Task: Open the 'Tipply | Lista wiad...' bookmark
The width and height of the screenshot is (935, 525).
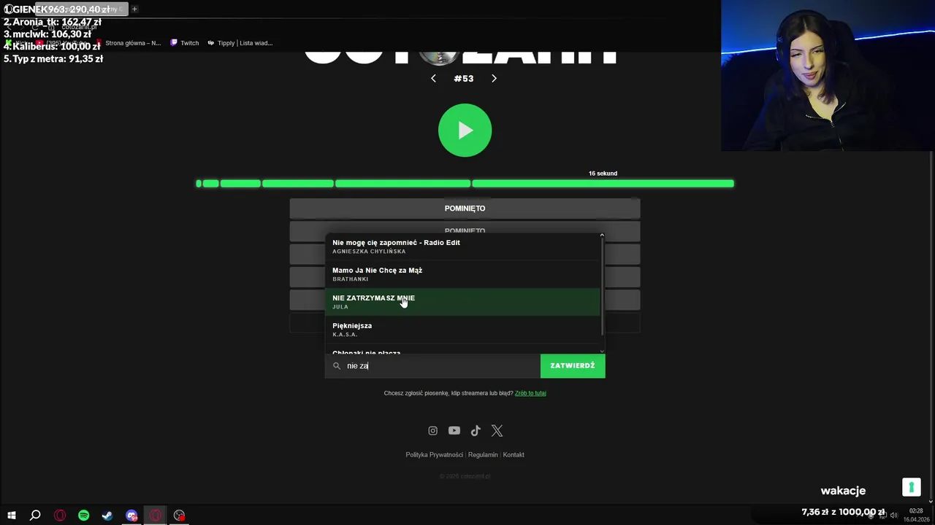Action: point(240,43)
